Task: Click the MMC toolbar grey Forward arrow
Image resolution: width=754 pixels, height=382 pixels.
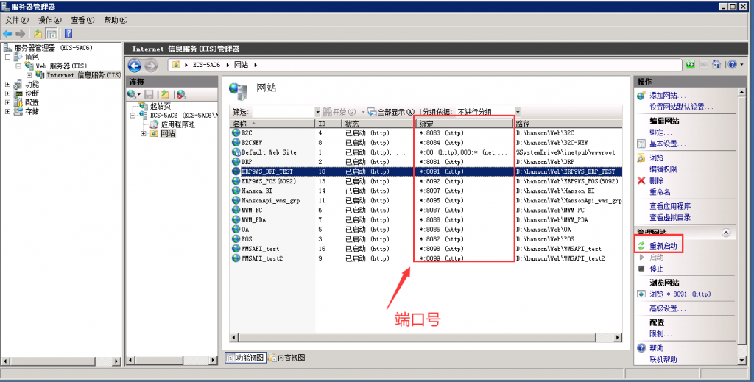Action: click(20, 34)
